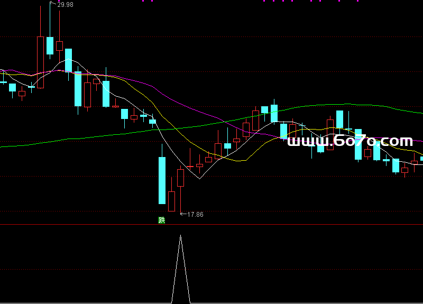The height and width of the screenshot is (304, 423).
Task: Select the tall cyan gap-down candle above 跌
Action: point(162,180)
